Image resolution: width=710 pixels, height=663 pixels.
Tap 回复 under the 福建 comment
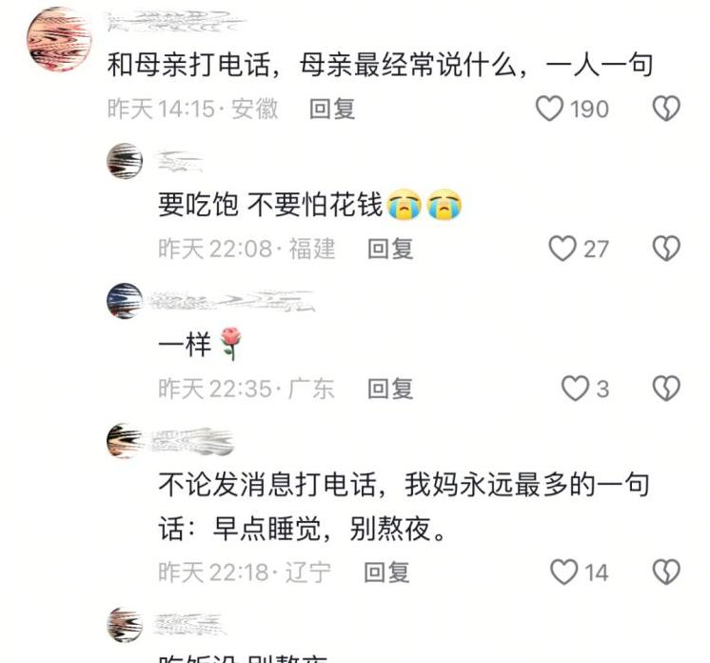390,249
